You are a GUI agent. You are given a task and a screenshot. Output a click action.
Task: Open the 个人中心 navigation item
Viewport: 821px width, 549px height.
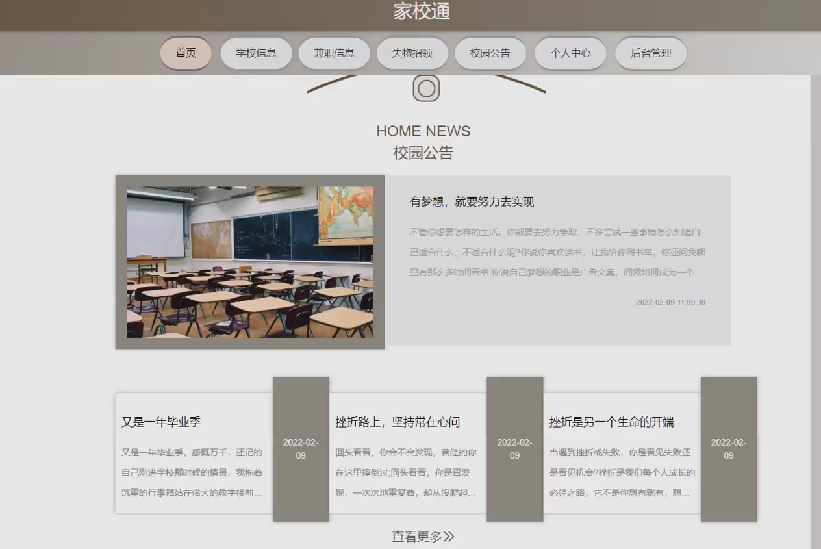coord(570,53)
